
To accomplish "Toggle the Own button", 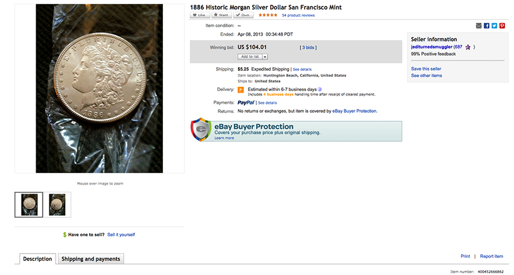I will click(x=244, y=15).
